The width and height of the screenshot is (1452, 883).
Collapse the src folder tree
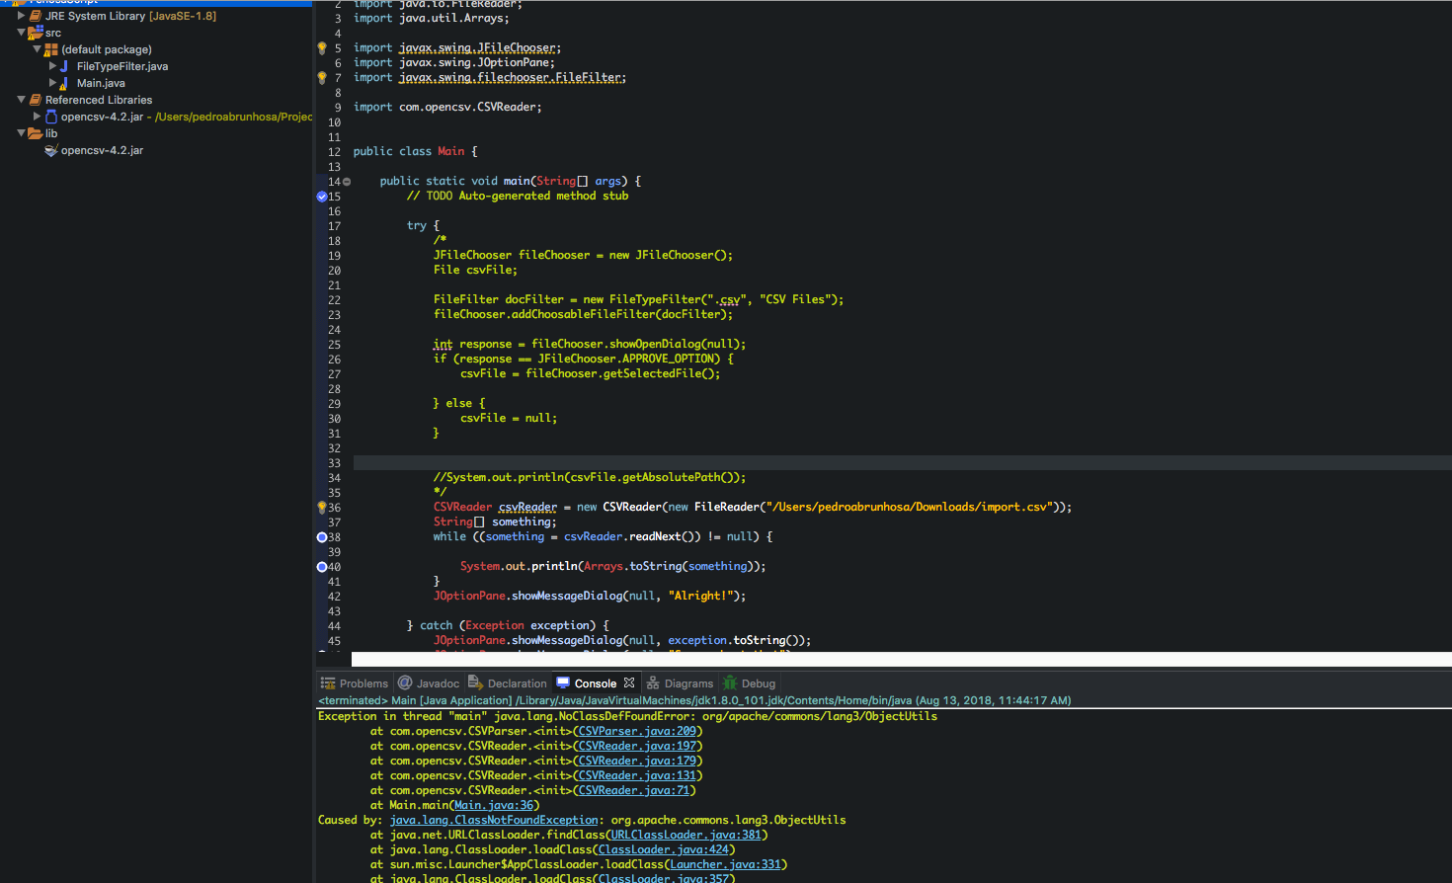[x=22, y=33]
